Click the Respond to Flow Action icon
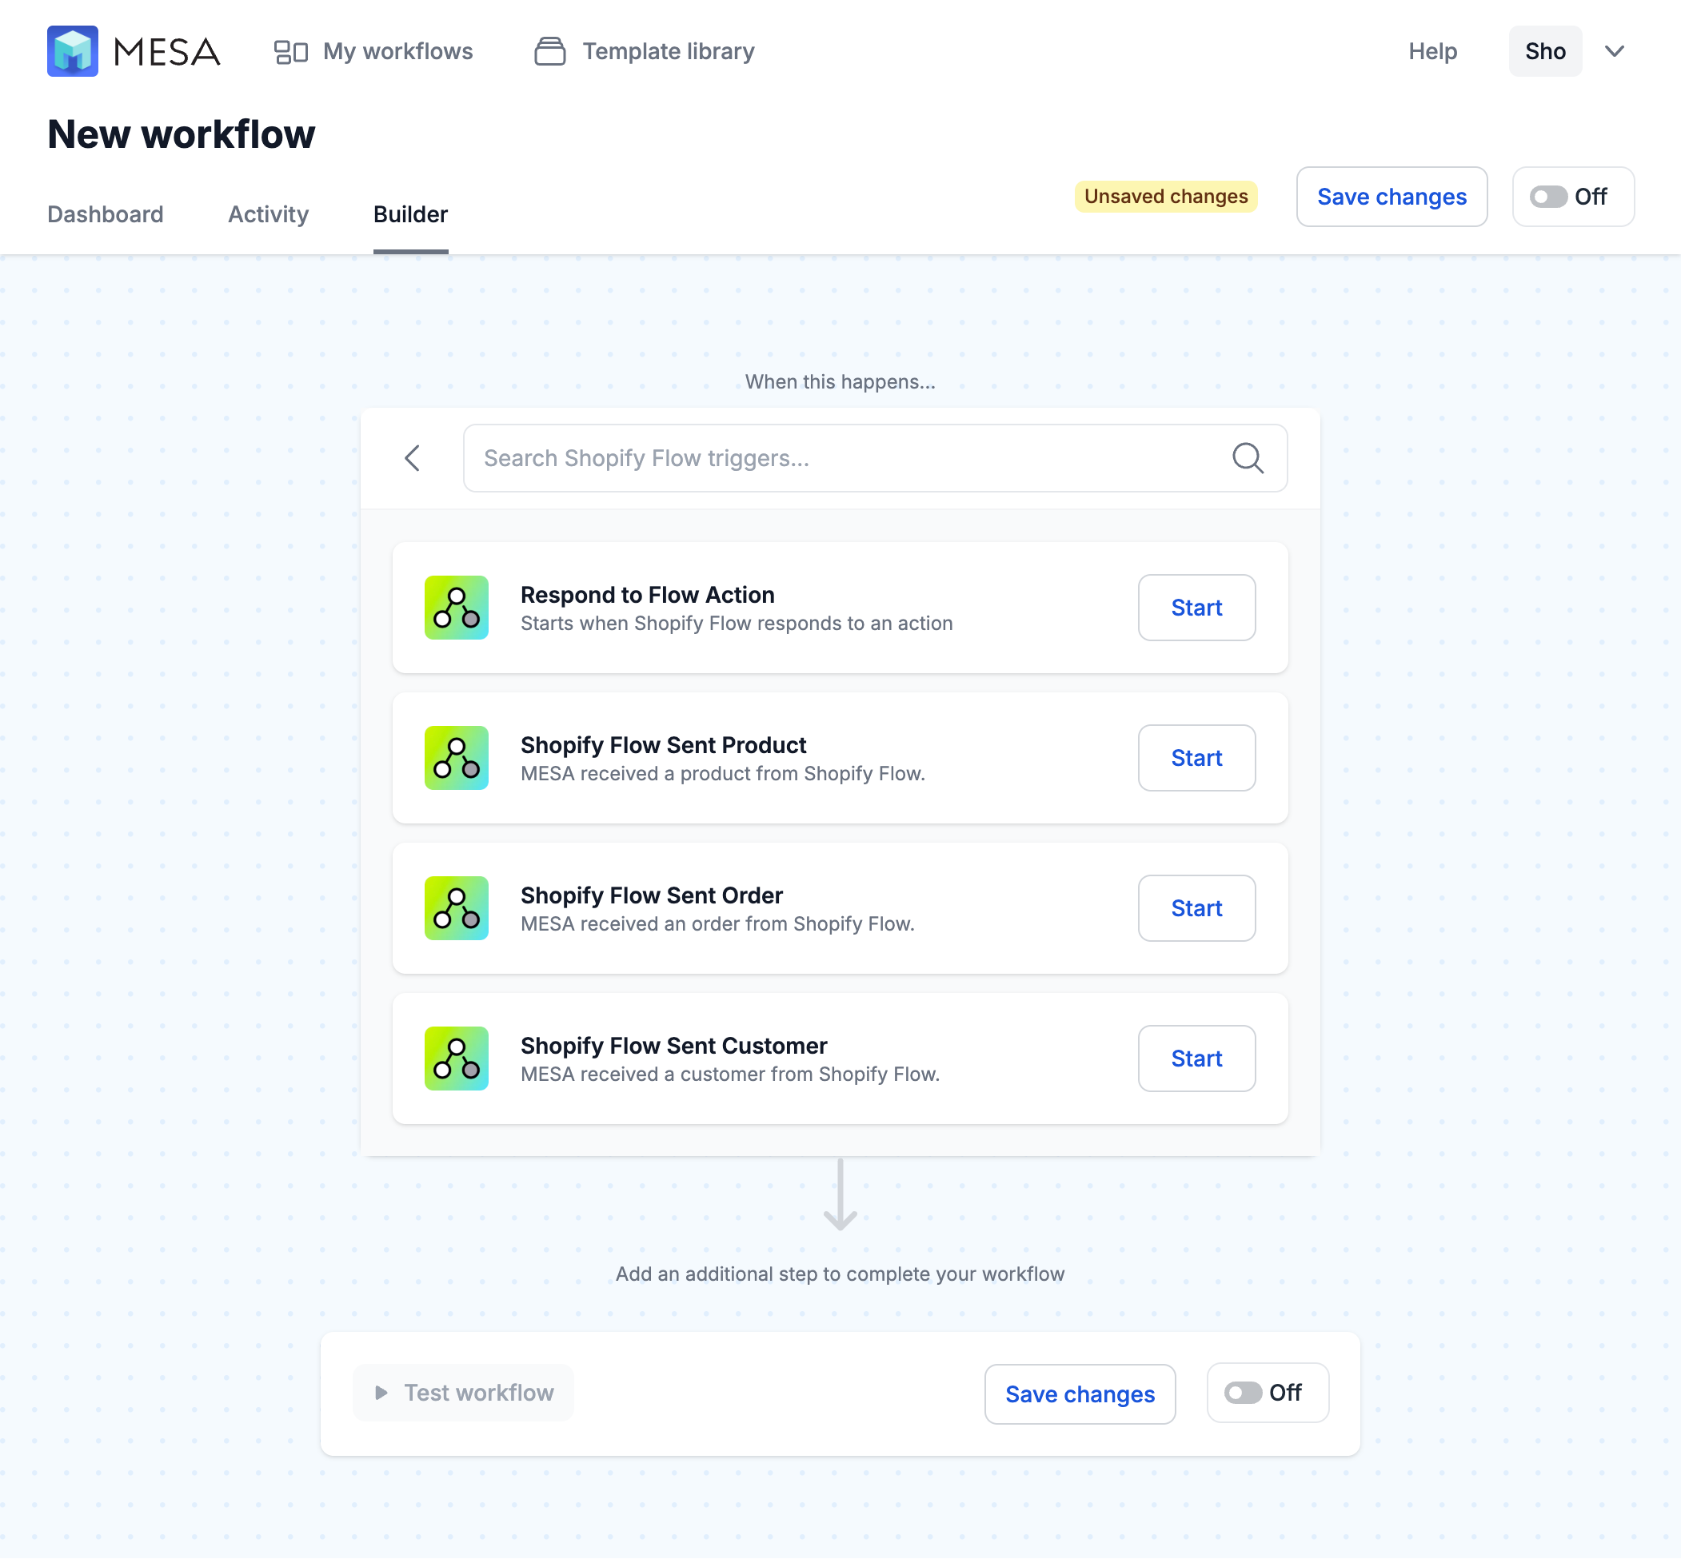The height and width of the screenshot is (1559, 1681). point(457,608)
